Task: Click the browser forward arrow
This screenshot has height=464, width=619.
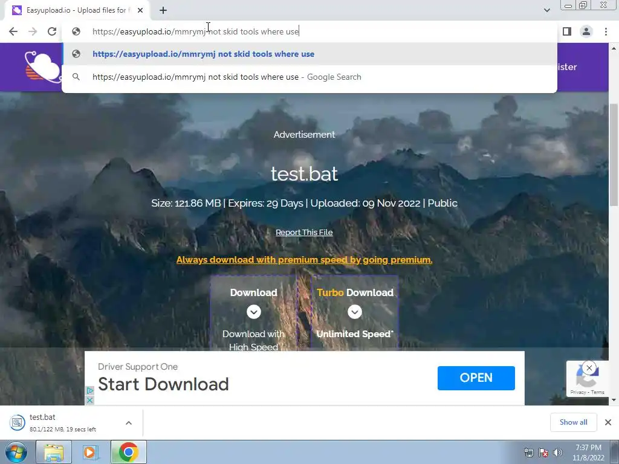Action: (x=33, y=31)
